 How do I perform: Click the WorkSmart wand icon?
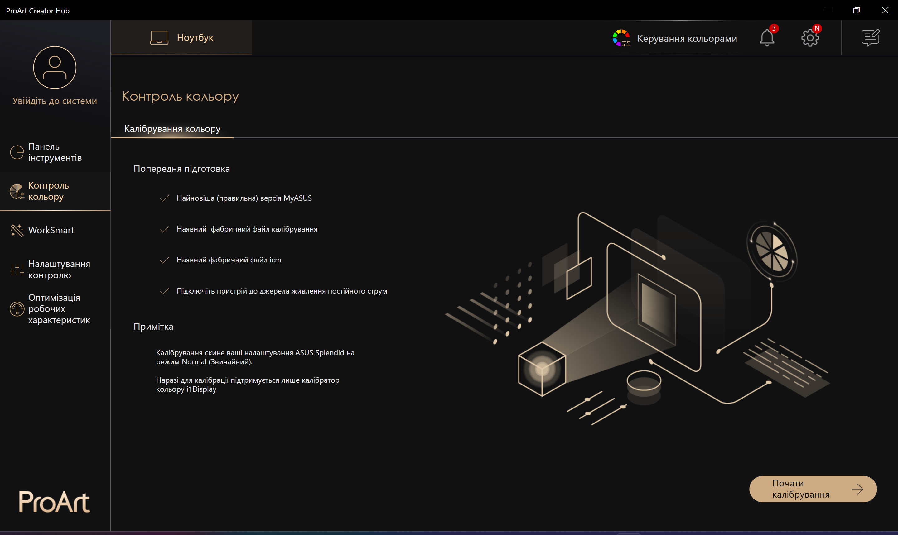17,230
